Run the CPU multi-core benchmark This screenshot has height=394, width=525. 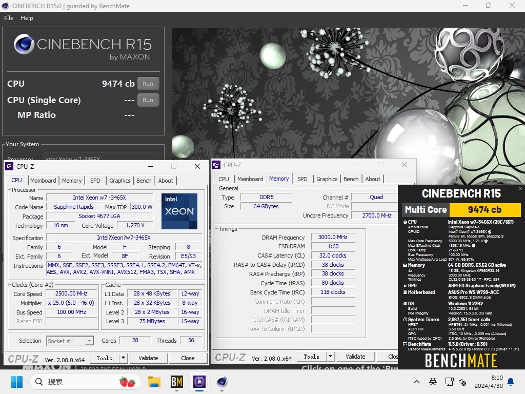pyautogui.click(x=148, y=84)
